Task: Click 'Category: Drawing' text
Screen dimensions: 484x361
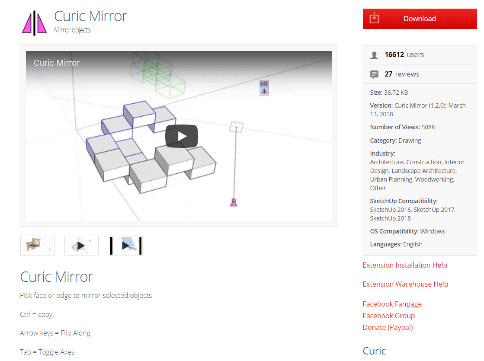Action: tap(395, 141)
